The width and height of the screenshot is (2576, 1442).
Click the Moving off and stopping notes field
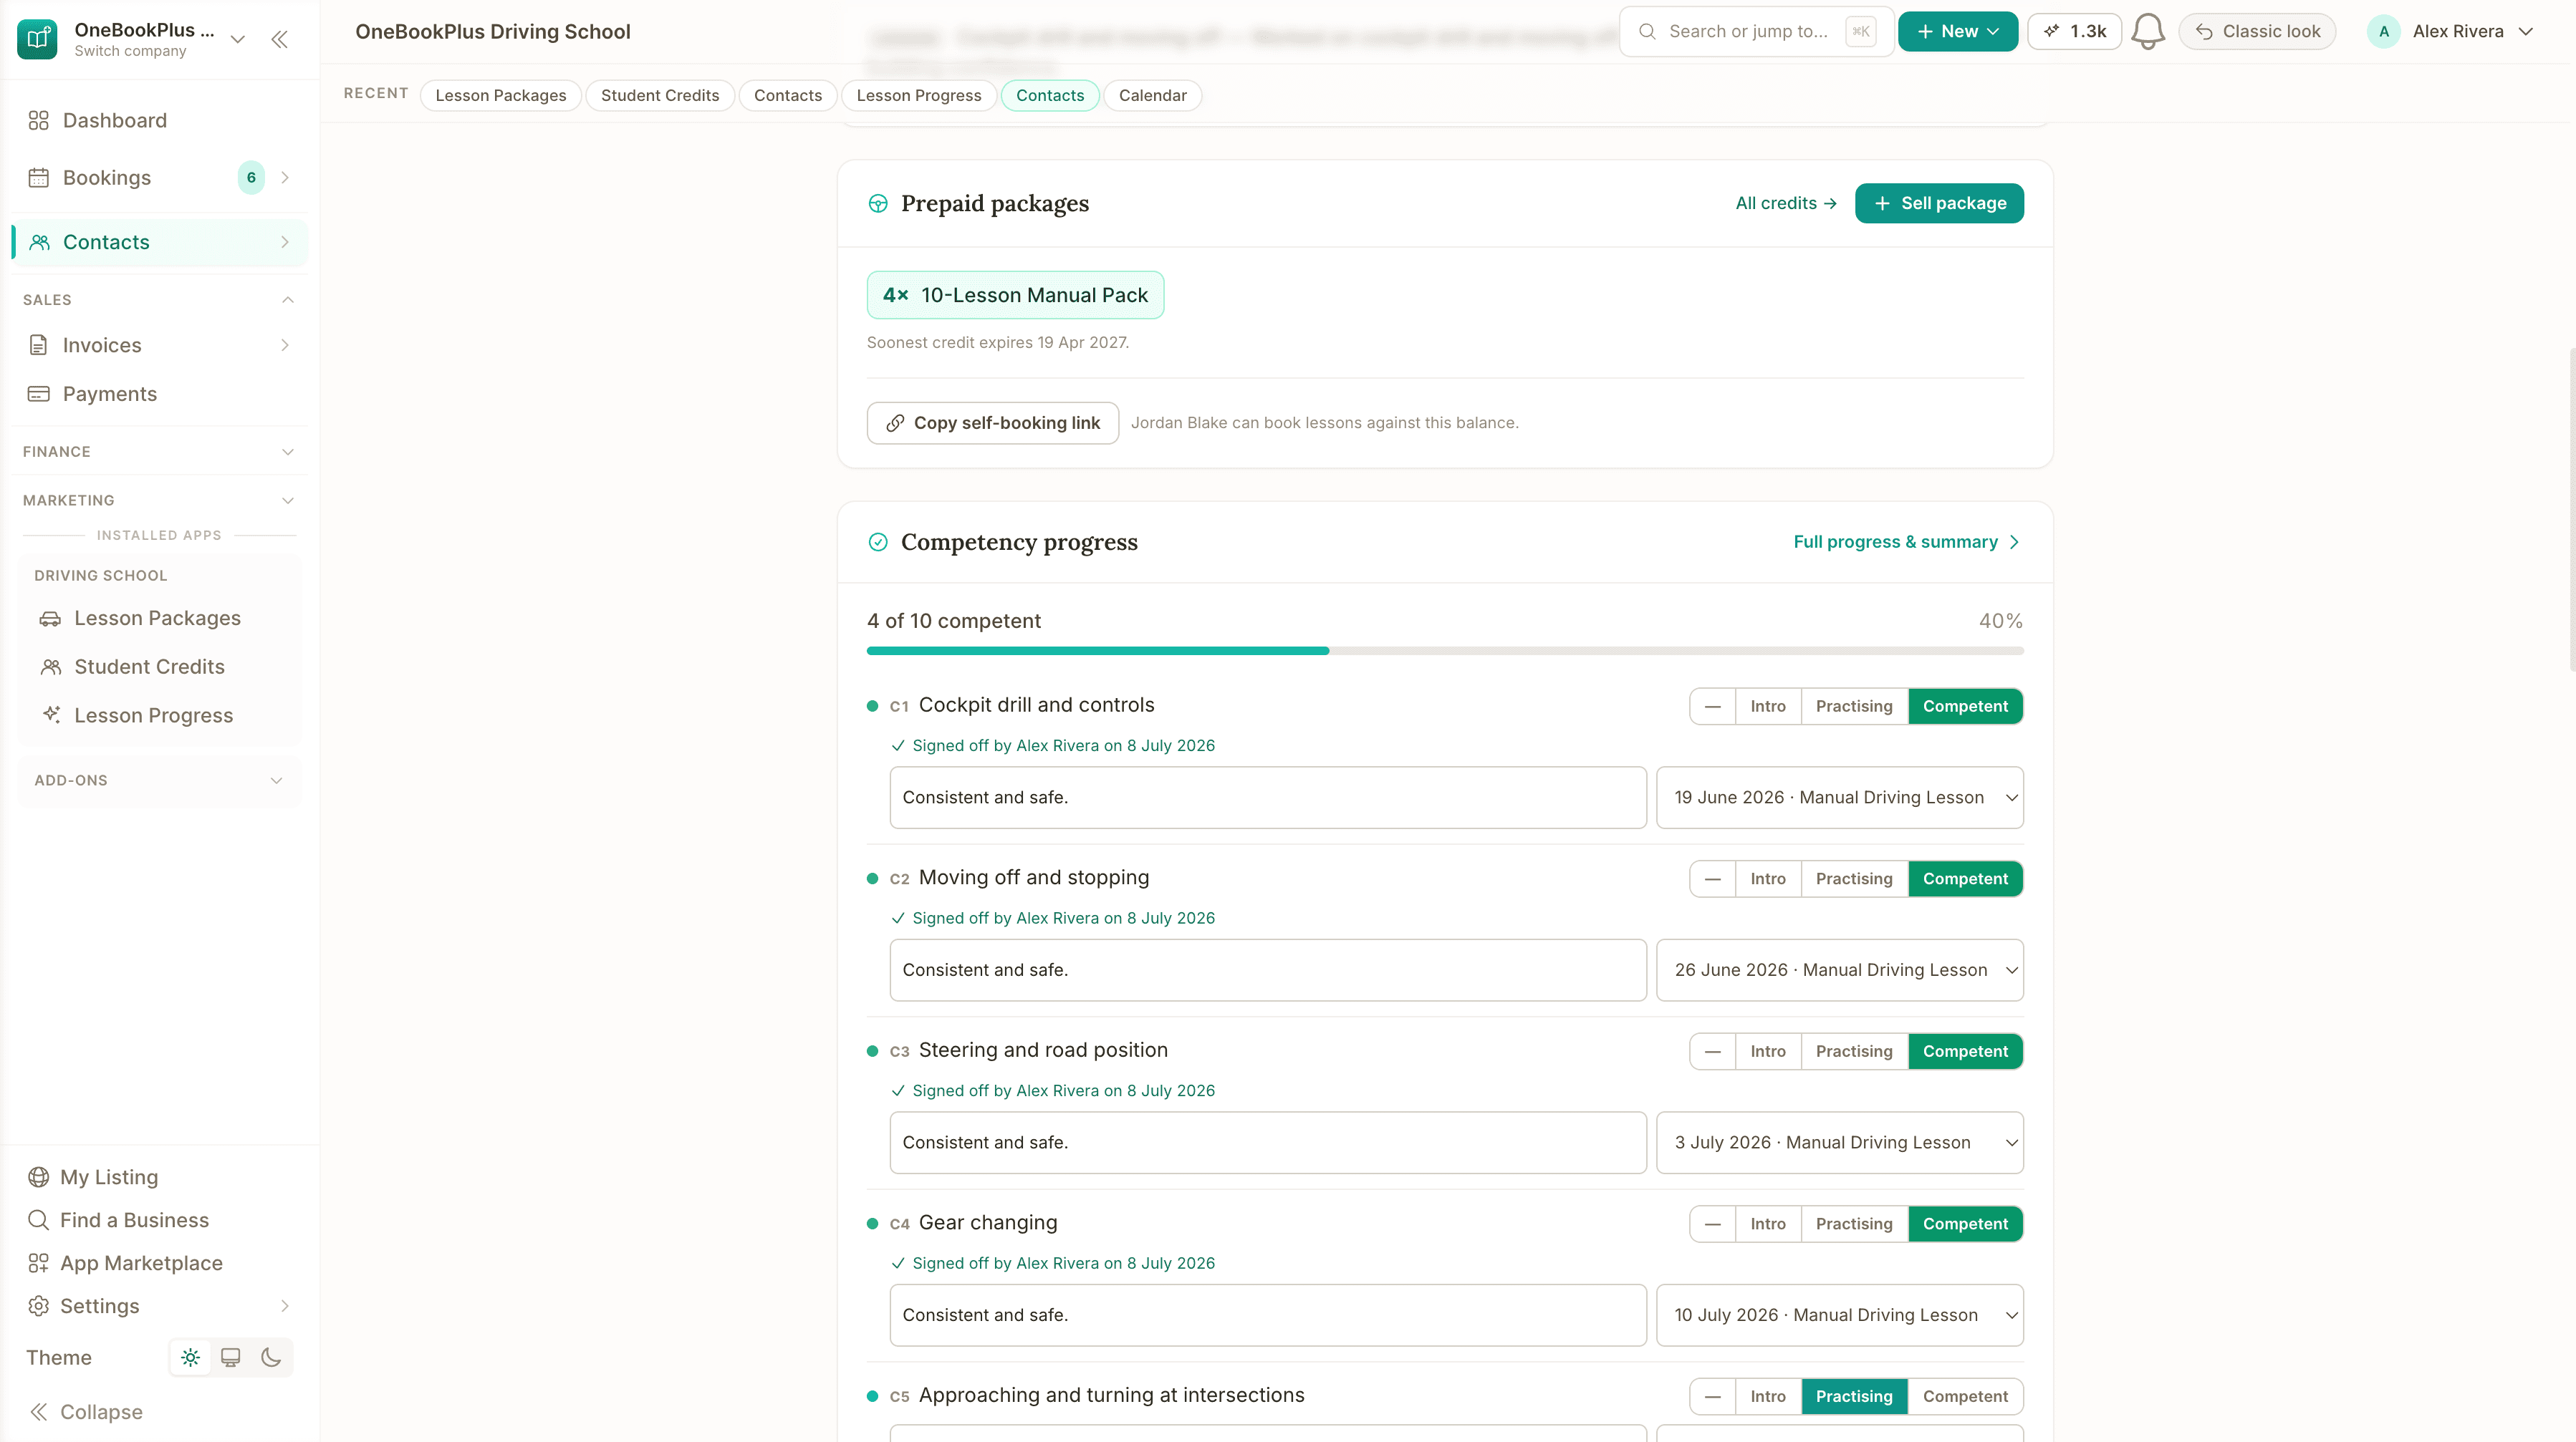coord(1268,970)
